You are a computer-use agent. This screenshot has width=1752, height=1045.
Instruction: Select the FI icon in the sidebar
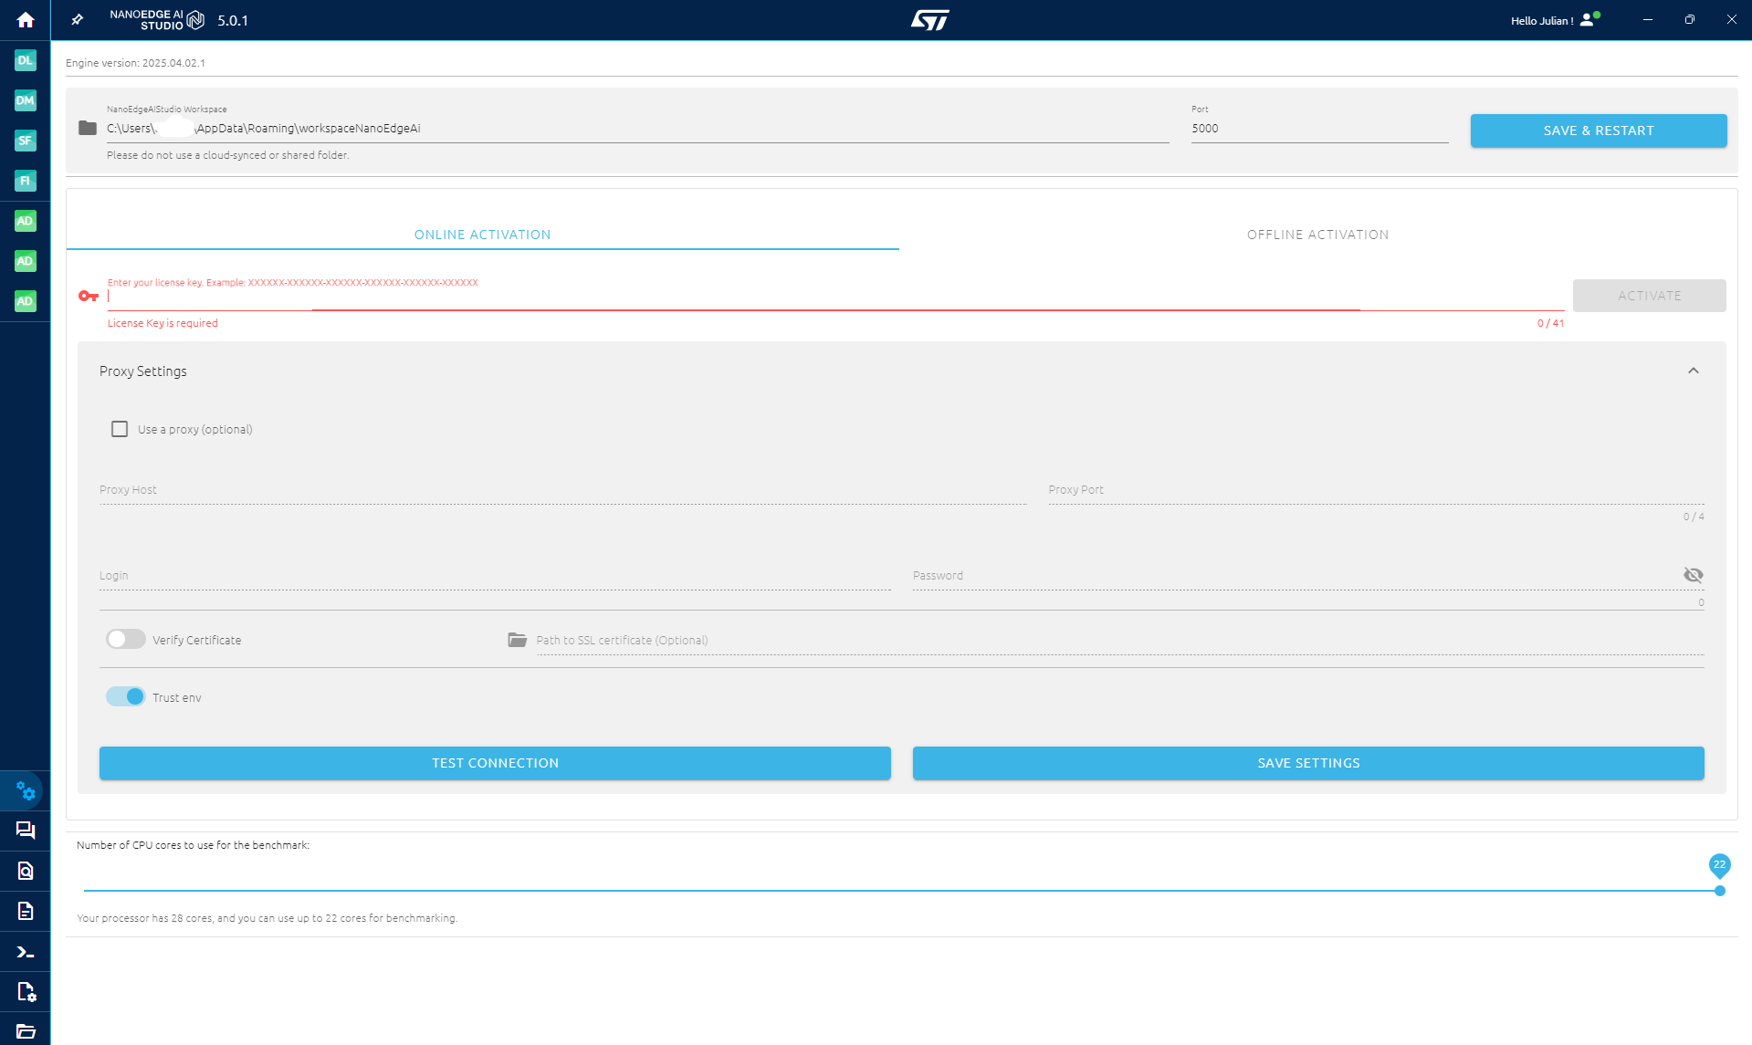click(25, 181)
